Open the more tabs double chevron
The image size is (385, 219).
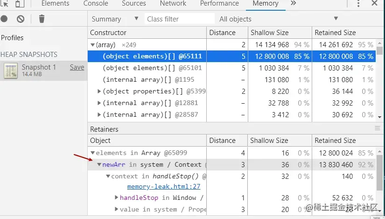pyautogui.click(x=293, y=3)
